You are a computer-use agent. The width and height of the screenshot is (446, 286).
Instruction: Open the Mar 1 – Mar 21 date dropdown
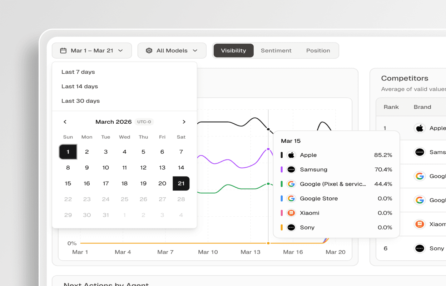coord(92,51)
